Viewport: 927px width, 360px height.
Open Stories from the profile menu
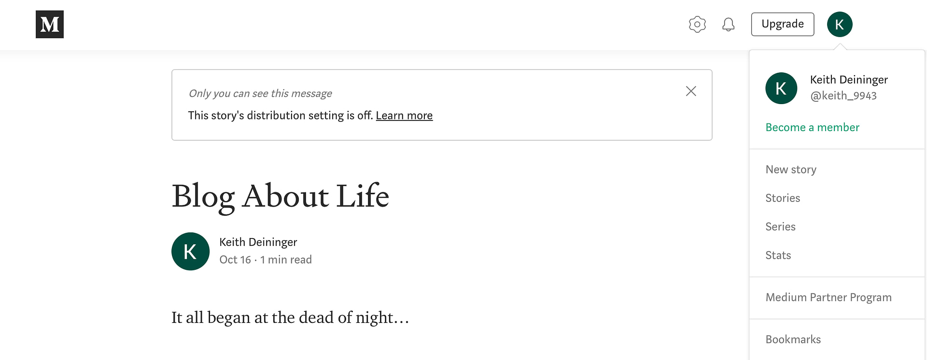click(x=783, y=198)
